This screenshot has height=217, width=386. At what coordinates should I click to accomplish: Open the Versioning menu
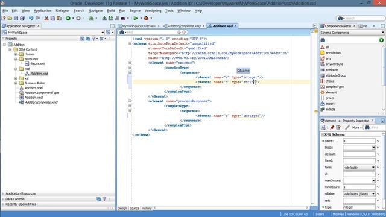coord(153,11)
